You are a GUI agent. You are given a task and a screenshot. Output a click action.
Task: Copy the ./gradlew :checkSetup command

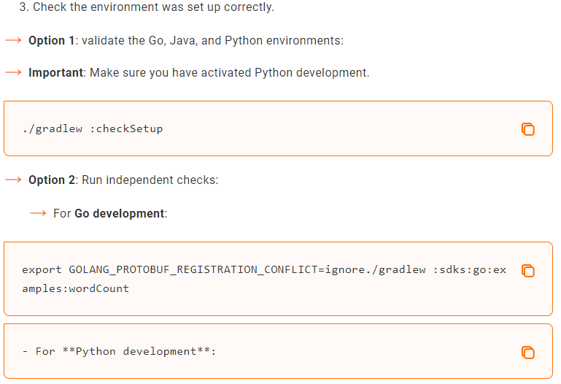coord(528,129)
